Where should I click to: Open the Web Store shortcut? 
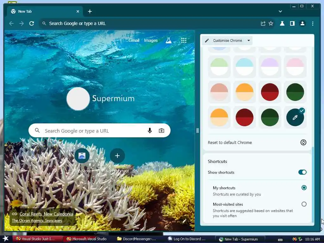82,156
